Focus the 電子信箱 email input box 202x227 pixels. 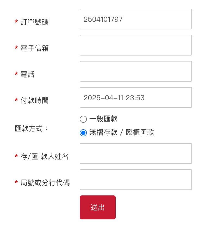[136, 45]
